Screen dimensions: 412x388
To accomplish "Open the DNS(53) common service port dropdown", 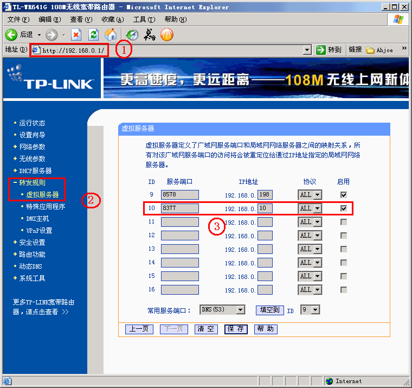I will [x=223, y=310].
